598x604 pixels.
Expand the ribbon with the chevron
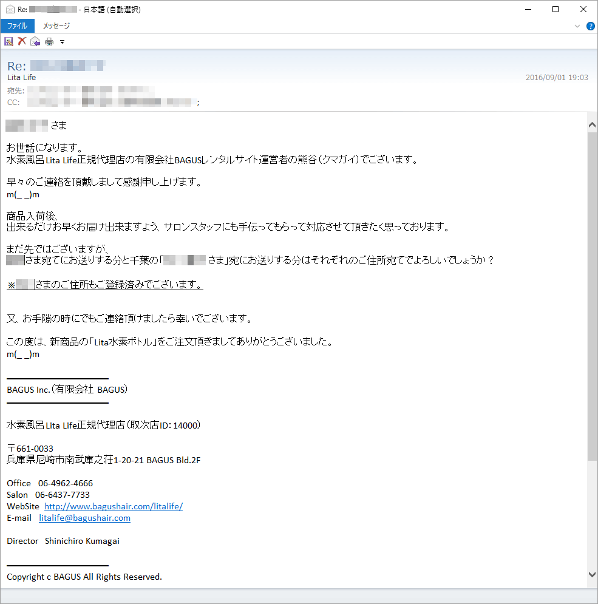(x=577, y=26)
